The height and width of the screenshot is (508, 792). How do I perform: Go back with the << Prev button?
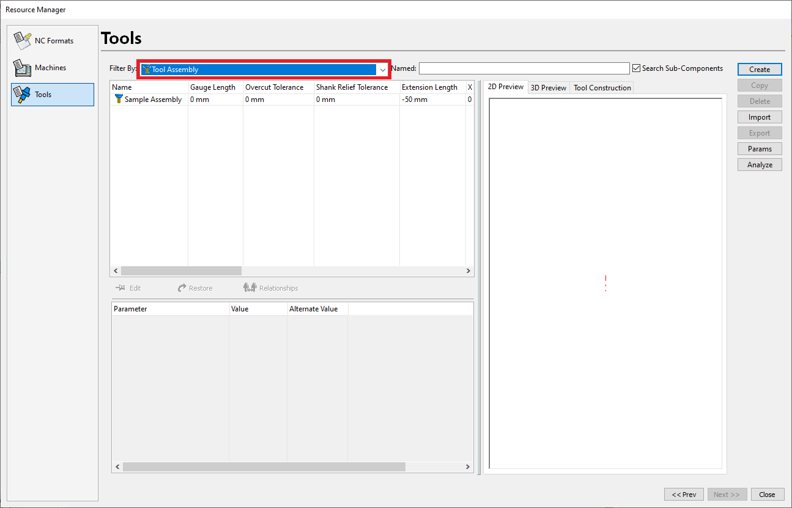684,495
